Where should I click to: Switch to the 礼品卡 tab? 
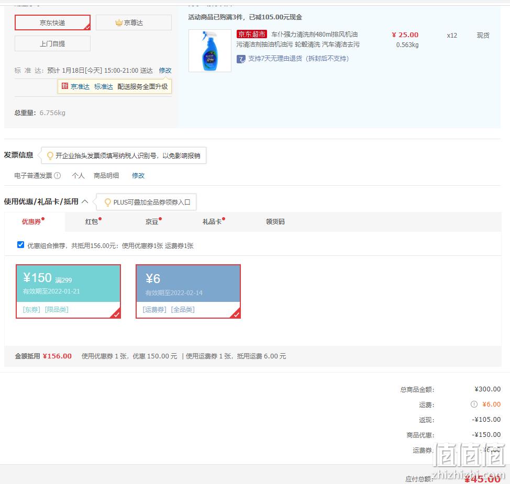coord(213,221)
